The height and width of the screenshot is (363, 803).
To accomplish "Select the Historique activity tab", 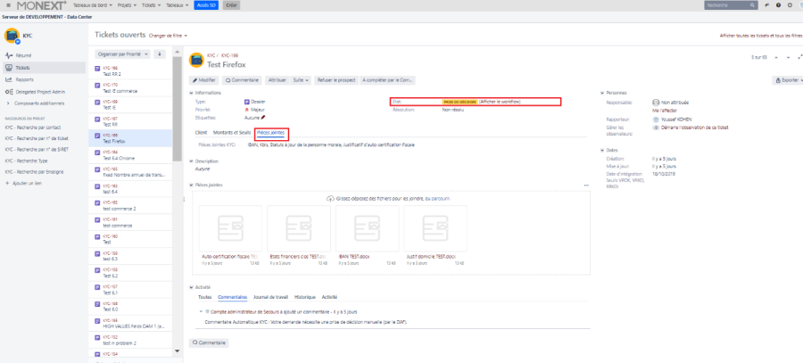I will (x=304, y=296).
